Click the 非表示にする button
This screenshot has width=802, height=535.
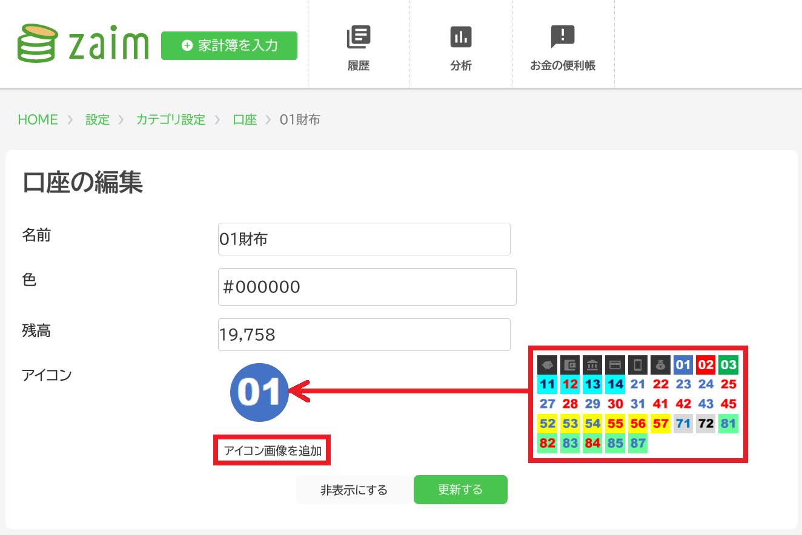354,490
